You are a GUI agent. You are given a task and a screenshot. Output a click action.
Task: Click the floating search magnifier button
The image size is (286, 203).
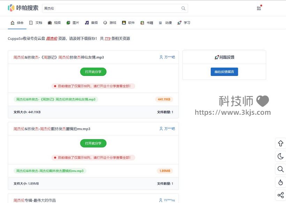point(280,169)
